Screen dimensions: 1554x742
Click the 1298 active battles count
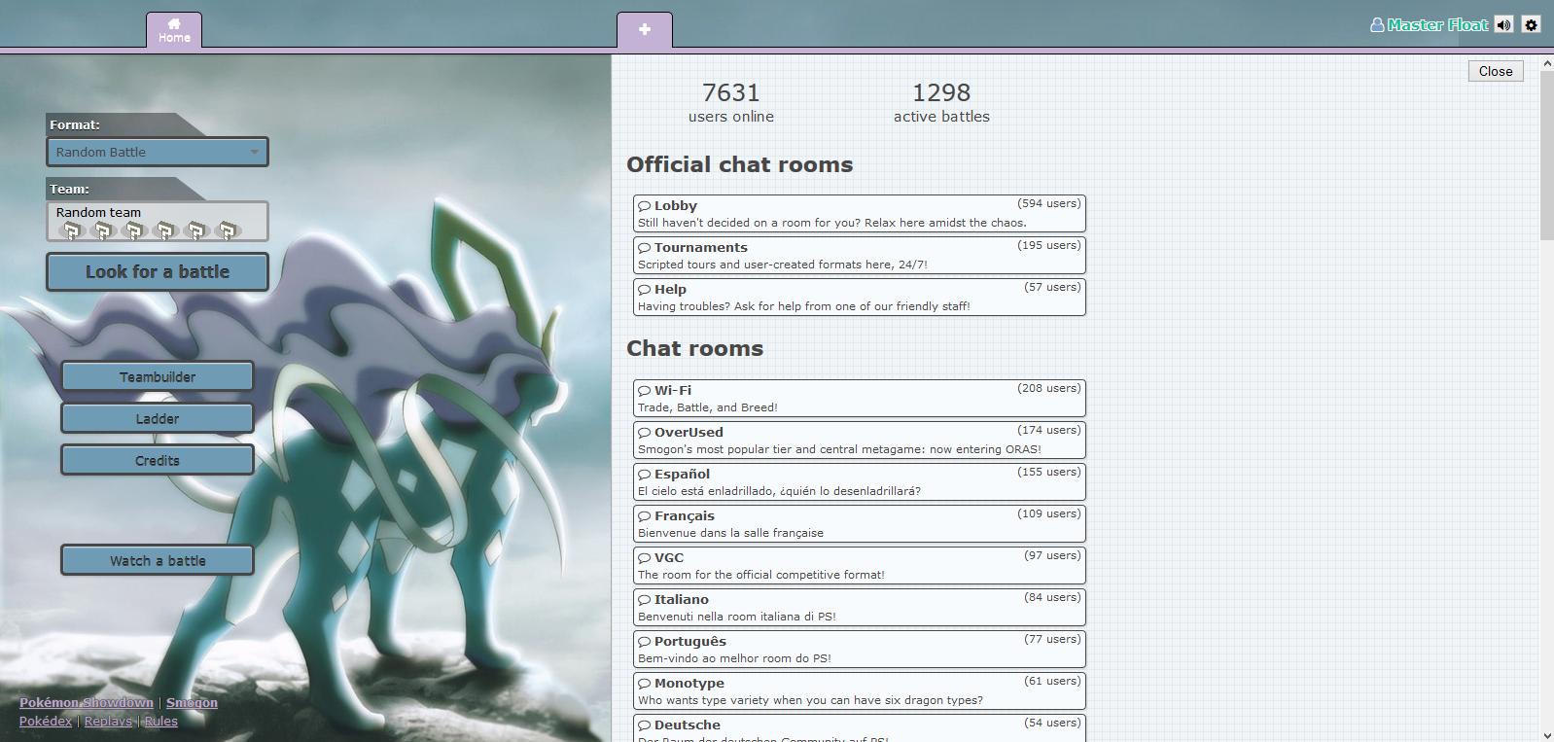click(941, 93)
